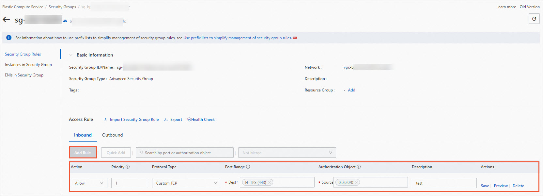Image resolution: width=543 pixels, height=196 pixels.
Task: Click the Authorization Object help icon
Action: [x=359, y=167]
